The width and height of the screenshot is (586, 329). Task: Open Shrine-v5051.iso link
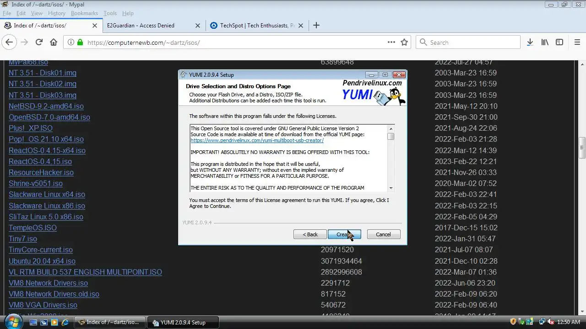point(36,183)
